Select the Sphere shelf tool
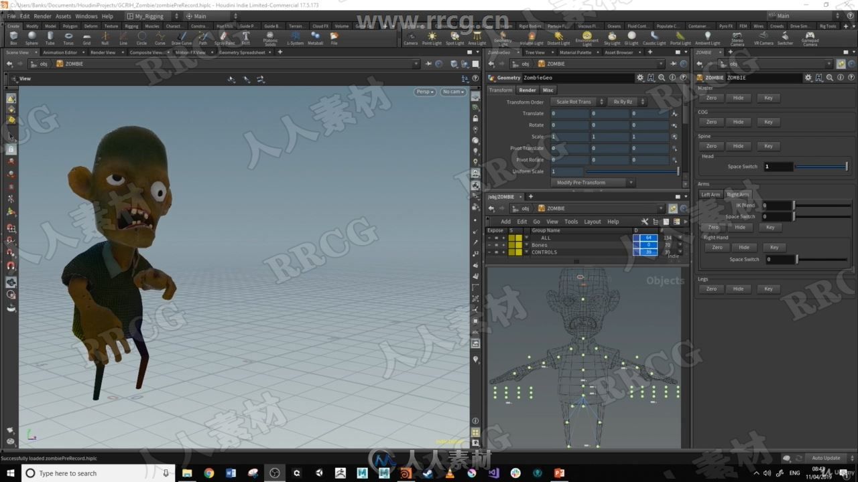Screen dimensions: 858x482 (32, 37)
